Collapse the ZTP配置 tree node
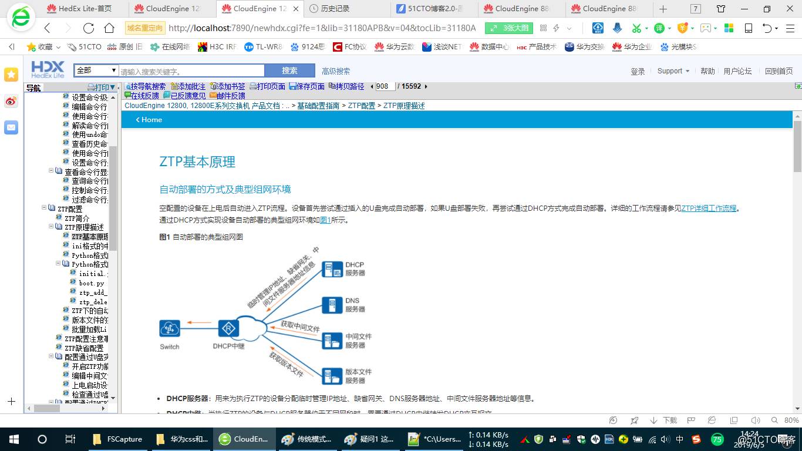802x451 pixels. tap(44, 208)
